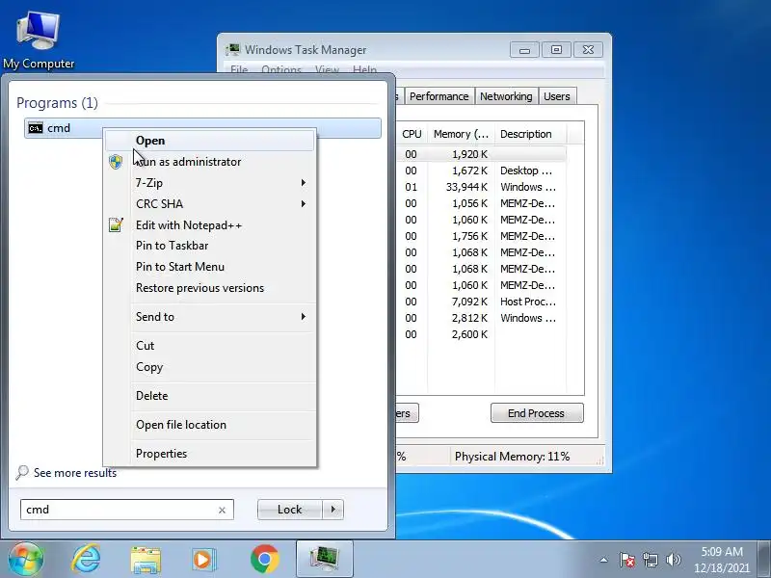Image resolution: width=771 pixels, height=578 pixels.
Task: Select process row with 7,092 K memory
Action: coord(481,302)
